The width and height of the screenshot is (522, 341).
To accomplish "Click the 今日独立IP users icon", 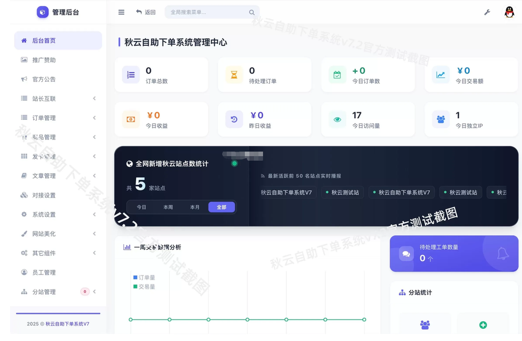I will coord(440,119).
